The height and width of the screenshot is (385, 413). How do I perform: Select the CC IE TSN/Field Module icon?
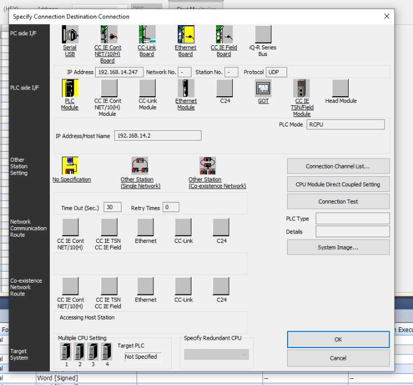301,88
